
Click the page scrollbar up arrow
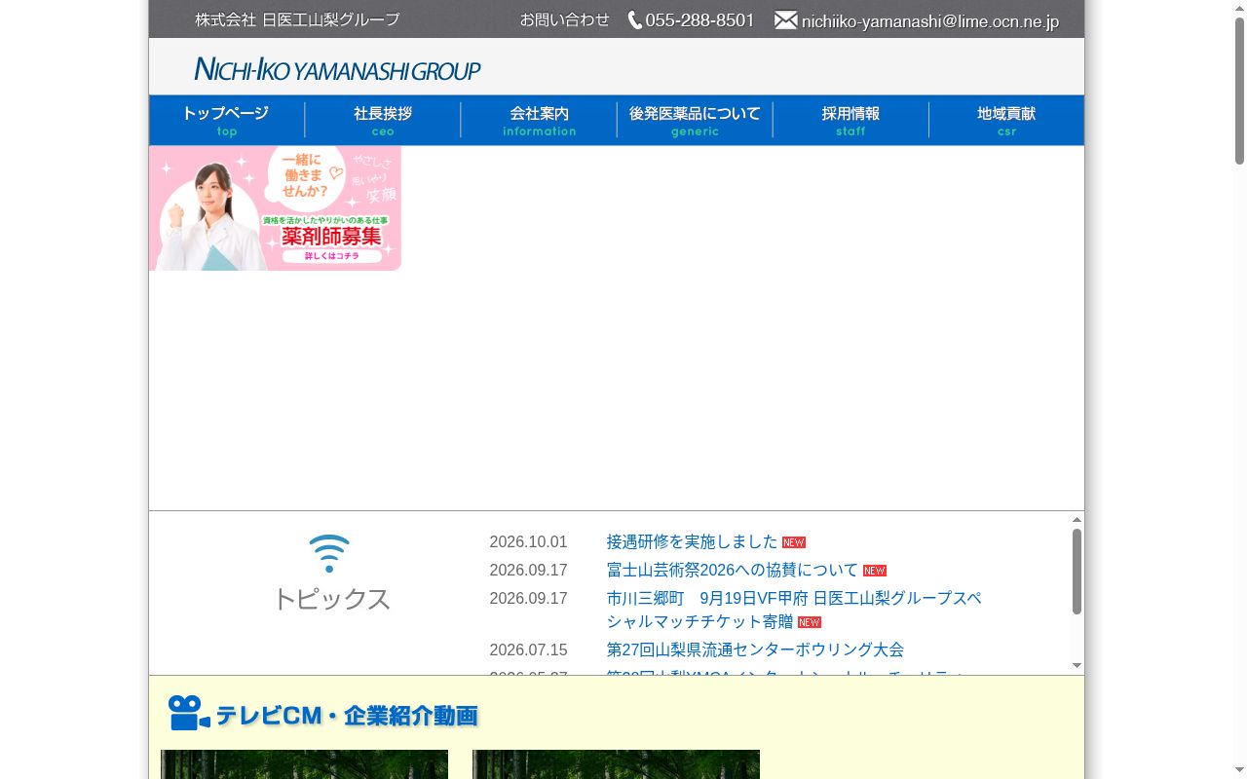[x=1239, y=8]
